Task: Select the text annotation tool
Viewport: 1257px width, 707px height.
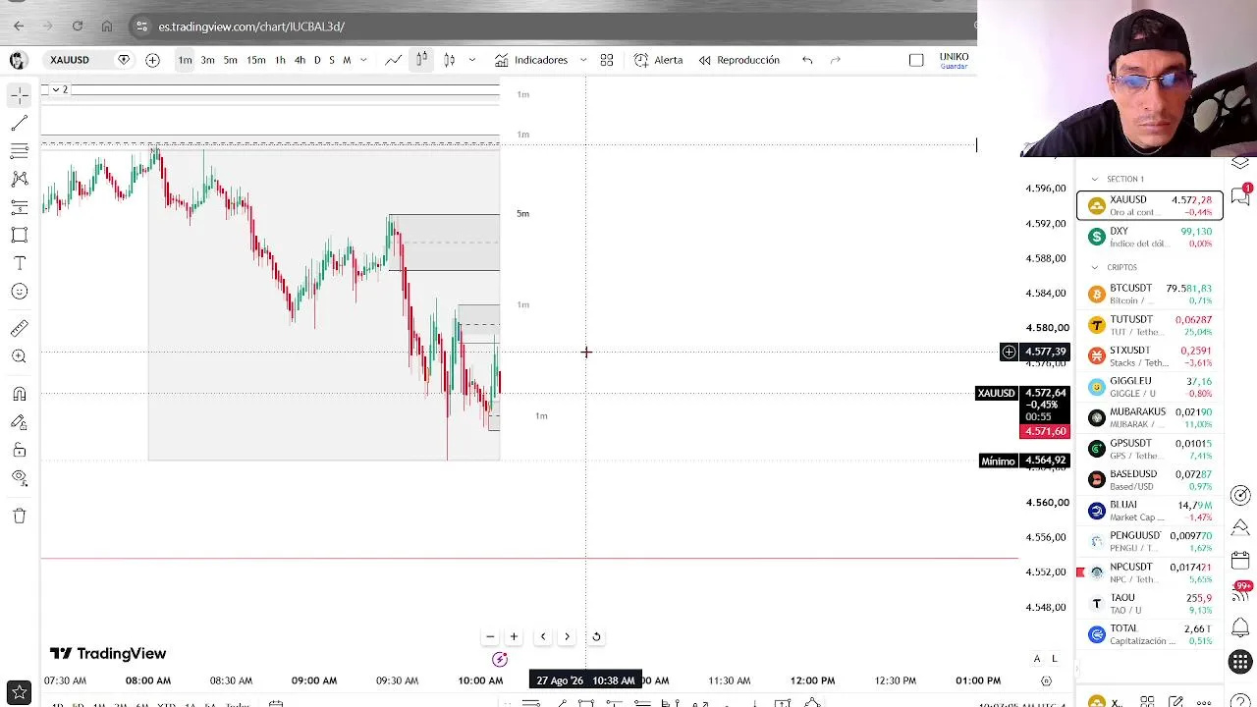Action: (19, 263)
